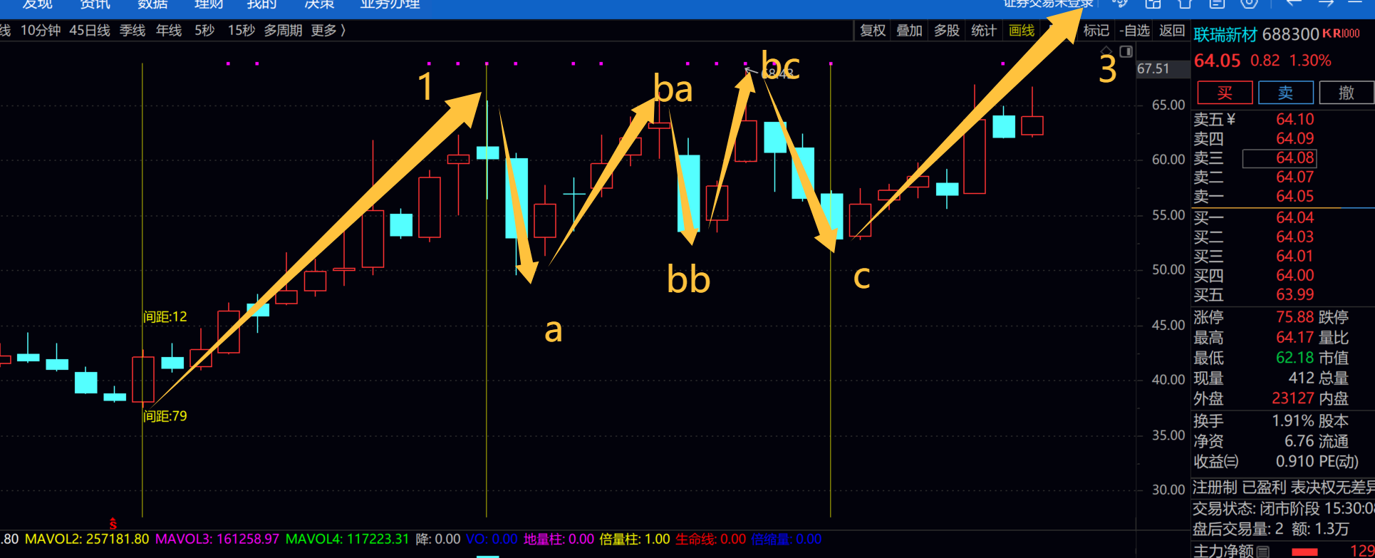Open the 复权 adjustment menu
Image resolution: width=1375 pixels, height=558 pixels.
click(x=873, y=31)
